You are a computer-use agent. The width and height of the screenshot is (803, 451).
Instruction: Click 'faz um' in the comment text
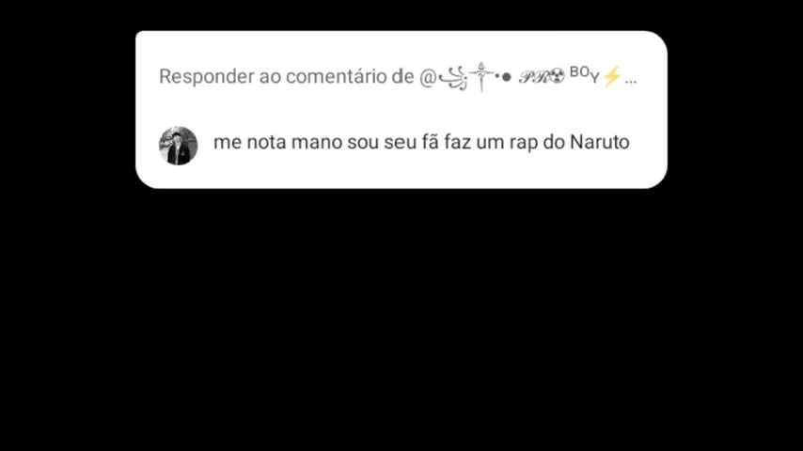point(474,142)
